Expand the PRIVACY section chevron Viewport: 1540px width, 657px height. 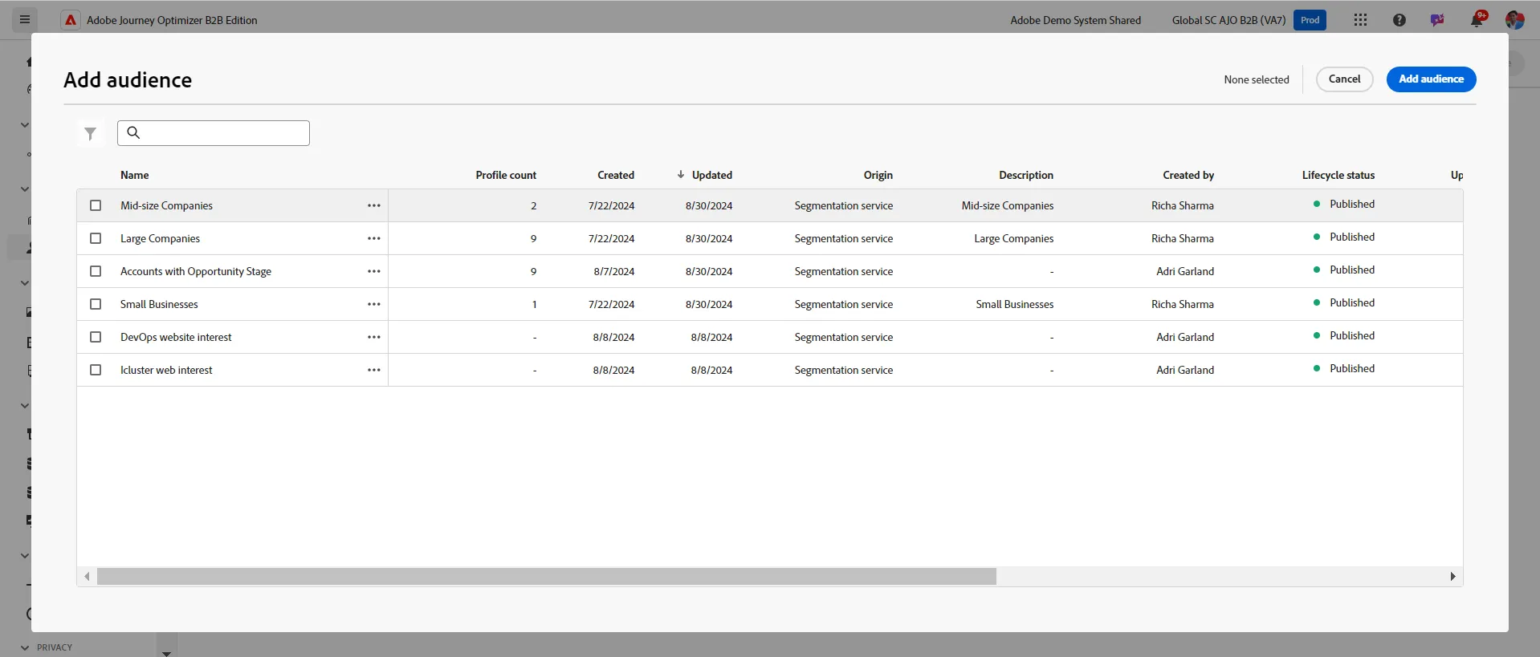(x=25, y=647)
